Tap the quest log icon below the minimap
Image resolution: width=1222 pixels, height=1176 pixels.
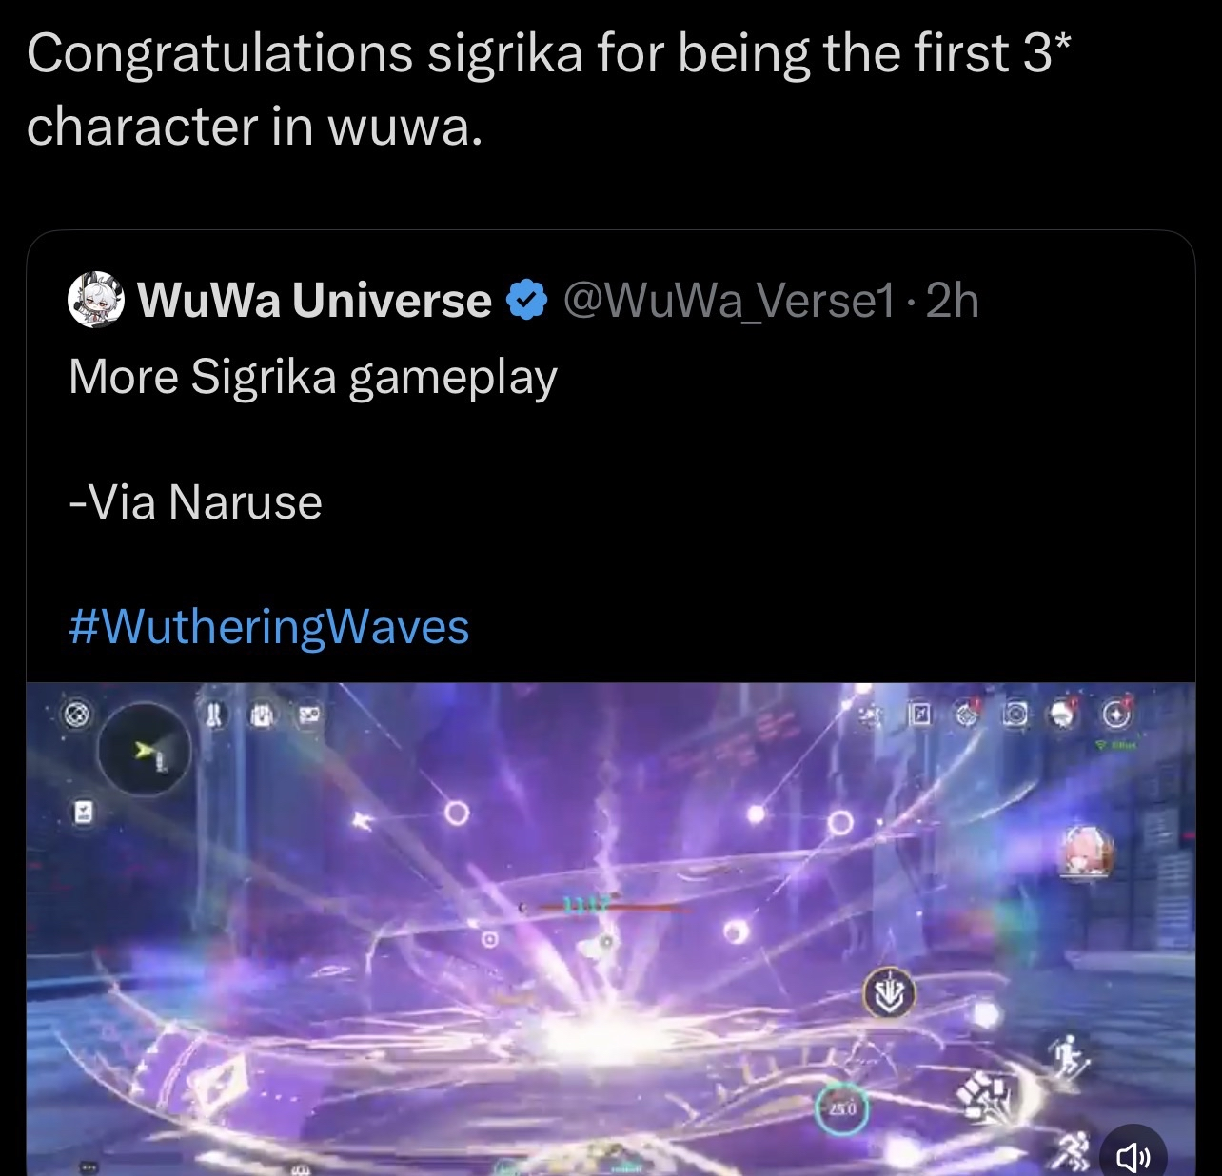(83, 812)
